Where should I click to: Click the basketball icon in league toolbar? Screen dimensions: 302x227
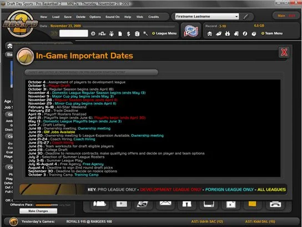(93, 33)
